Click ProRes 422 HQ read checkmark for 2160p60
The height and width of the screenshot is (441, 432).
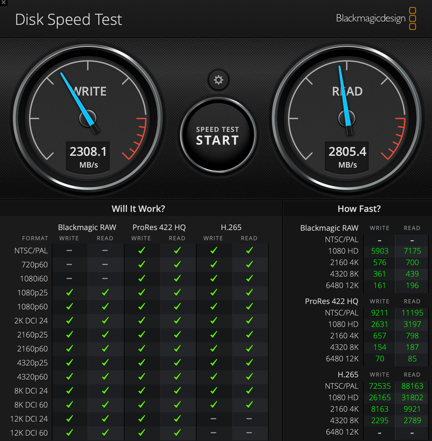[177, 348]
